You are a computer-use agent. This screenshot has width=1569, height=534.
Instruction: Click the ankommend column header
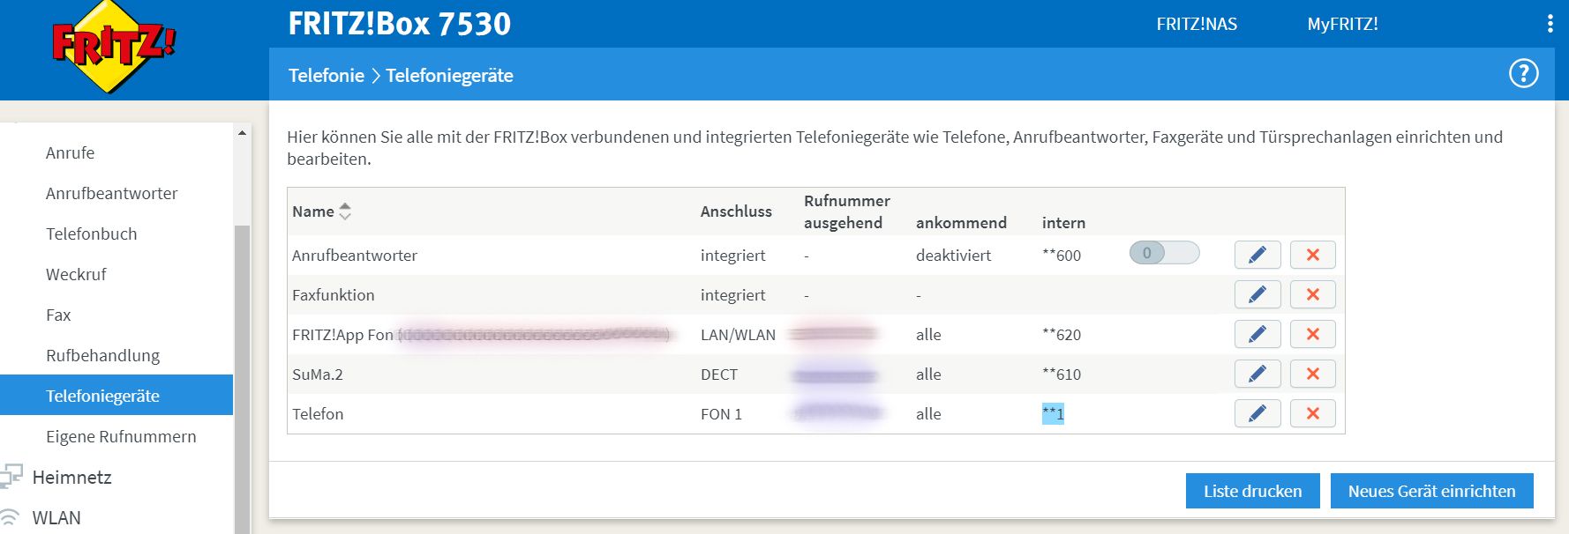(961, 223)
